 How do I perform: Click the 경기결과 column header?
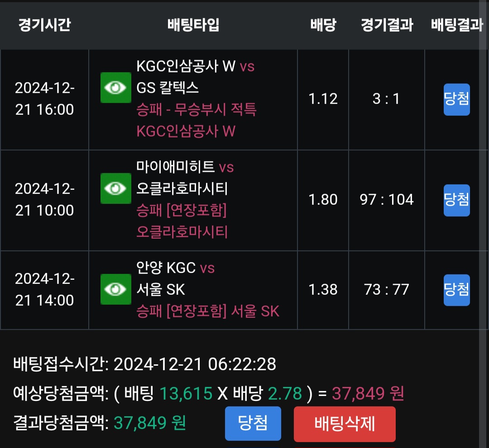pyautogui.click(x=387, y=25)
